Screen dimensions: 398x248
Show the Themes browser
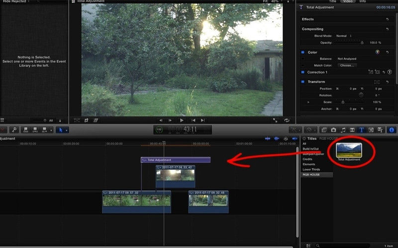point(380,130)
